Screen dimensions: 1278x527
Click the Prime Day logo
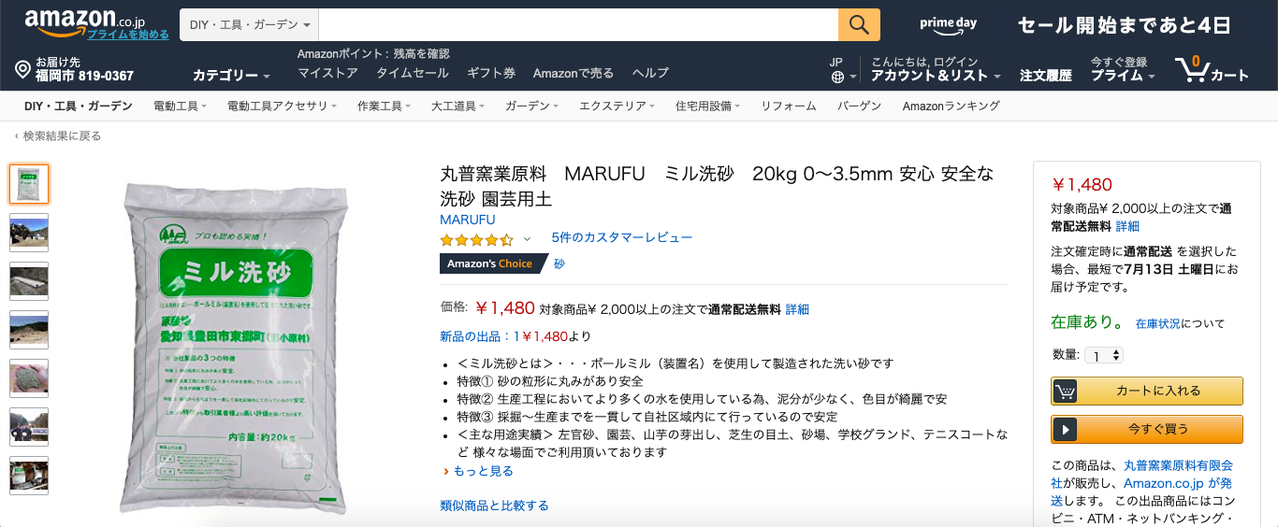[948, 27]
